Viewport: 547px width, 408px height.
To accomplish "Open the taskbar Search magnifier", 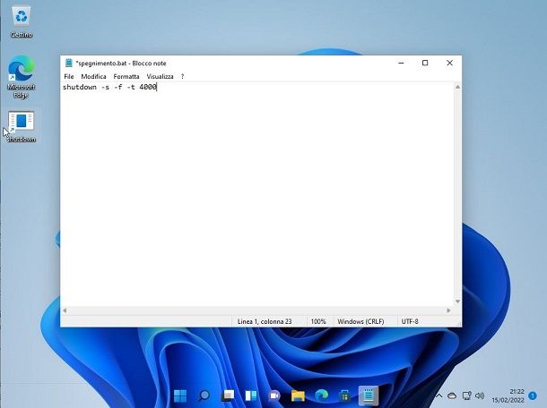I will (204, 395).
